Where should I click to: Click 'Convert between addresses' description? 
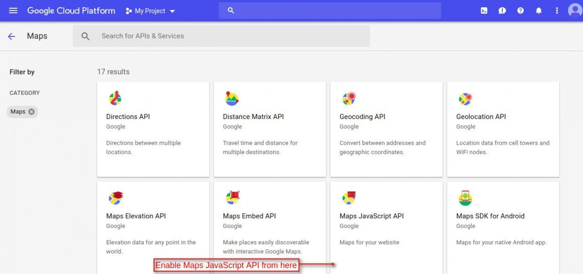tap(382, 148)
